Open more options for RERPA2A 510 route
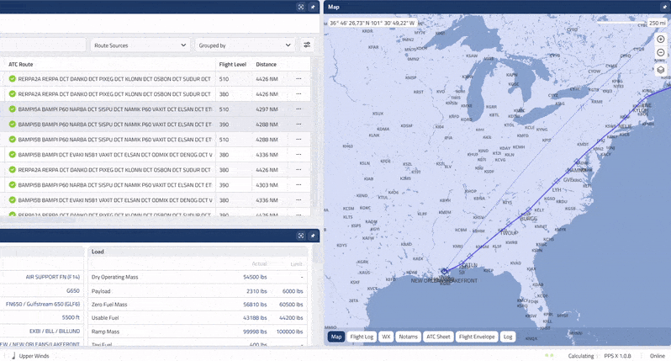This screenshot has height=361, width=671. tap(299, 79)
